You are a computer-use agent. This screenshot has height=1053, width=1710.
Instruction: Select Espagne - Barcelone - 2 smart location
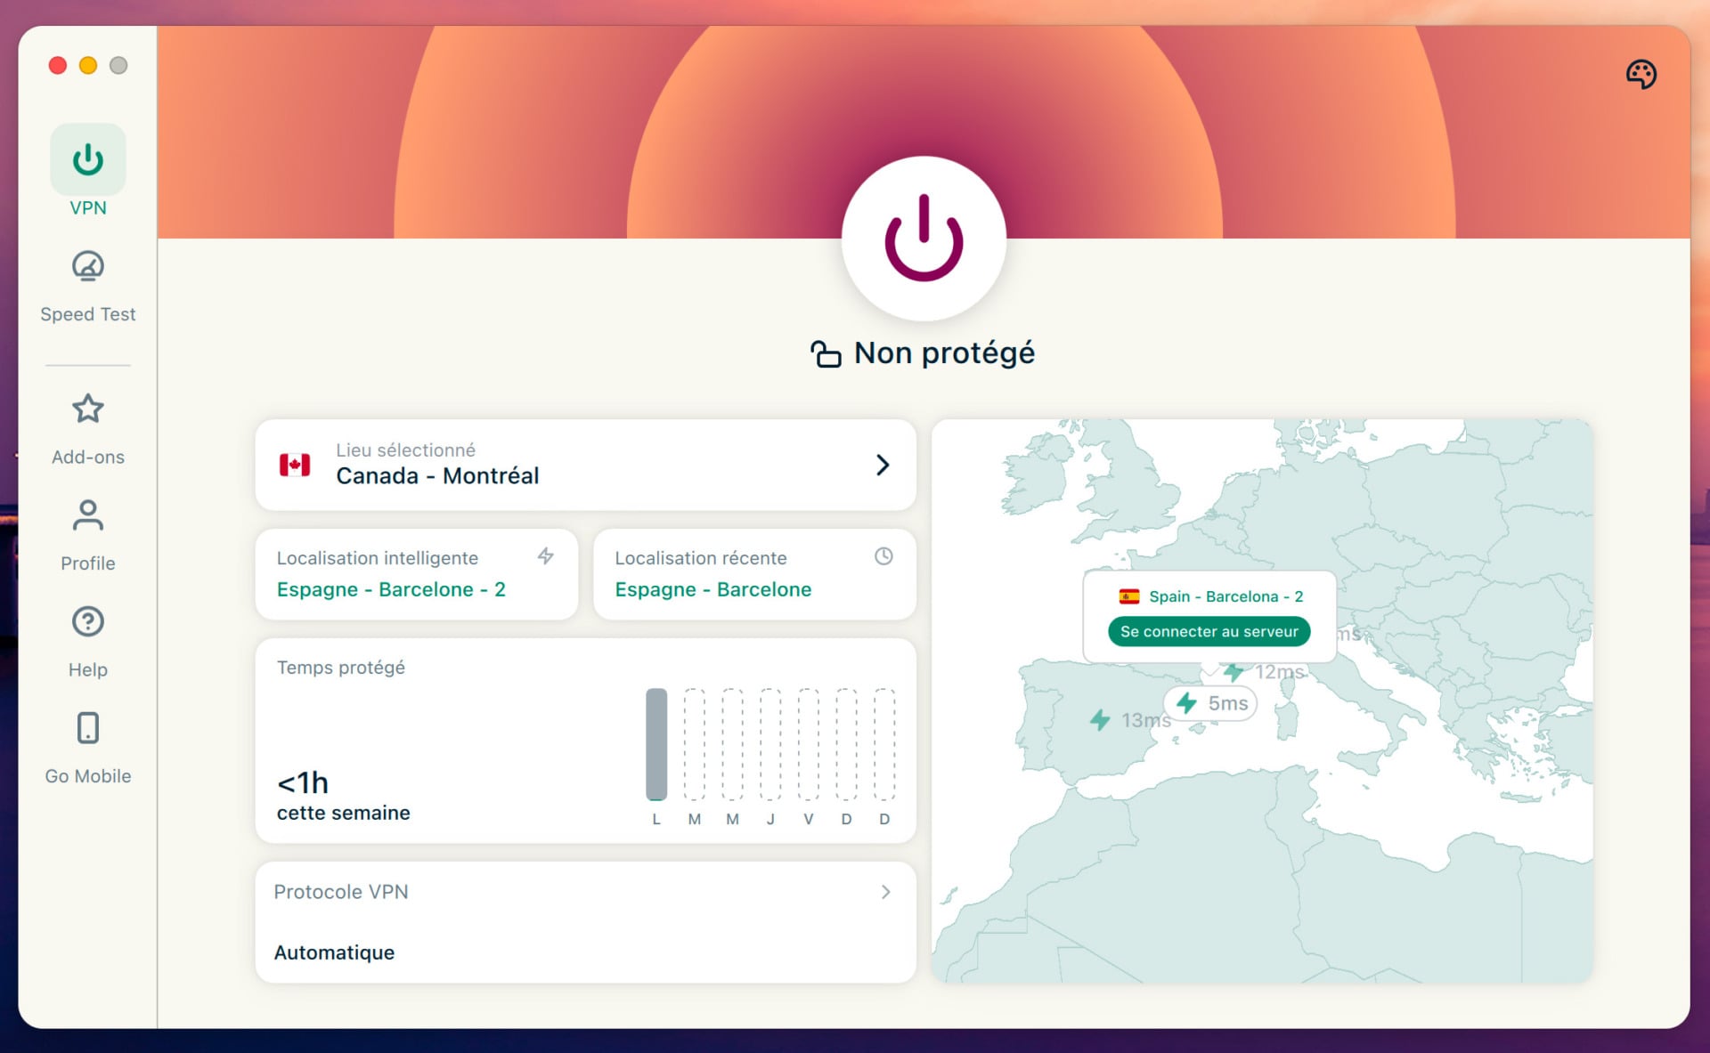[391, 589]
